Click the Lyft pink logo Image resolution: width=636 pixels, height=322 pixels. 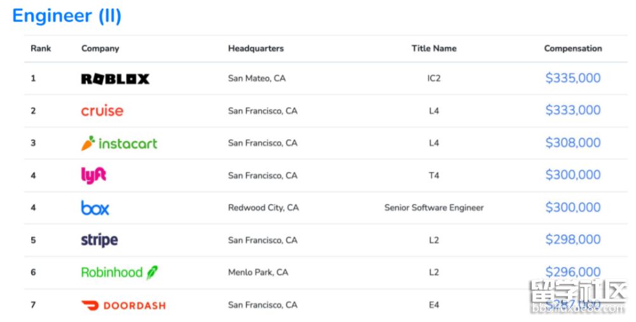click(93, 175)
